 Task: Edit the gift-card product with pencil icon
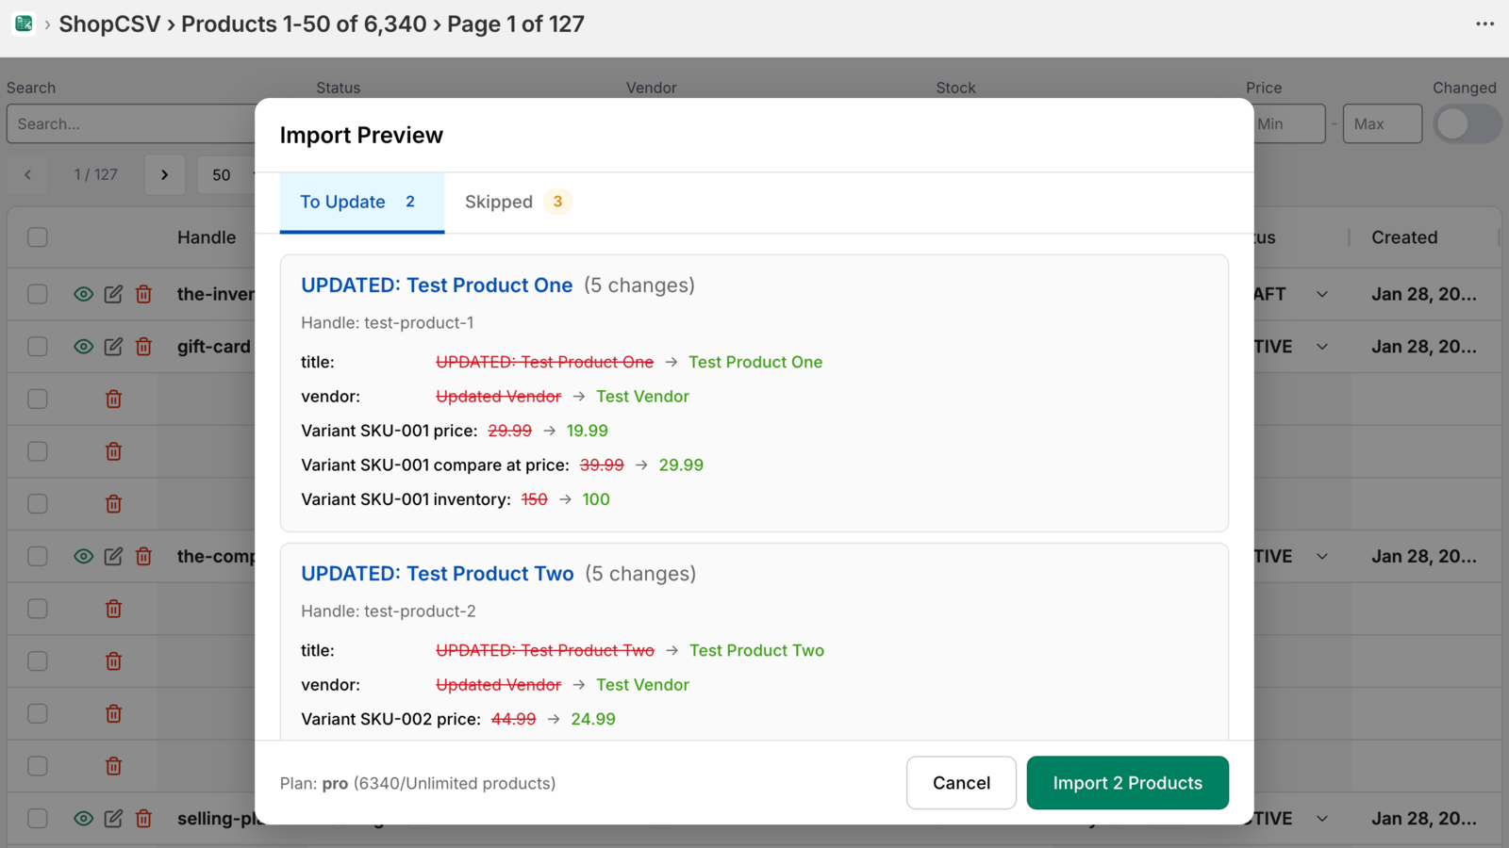[x=113, y=346]
